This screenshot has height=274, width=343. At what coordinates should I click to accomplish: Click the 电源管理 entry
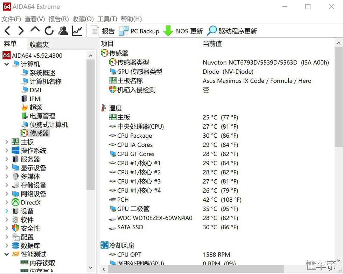(42, 116)
